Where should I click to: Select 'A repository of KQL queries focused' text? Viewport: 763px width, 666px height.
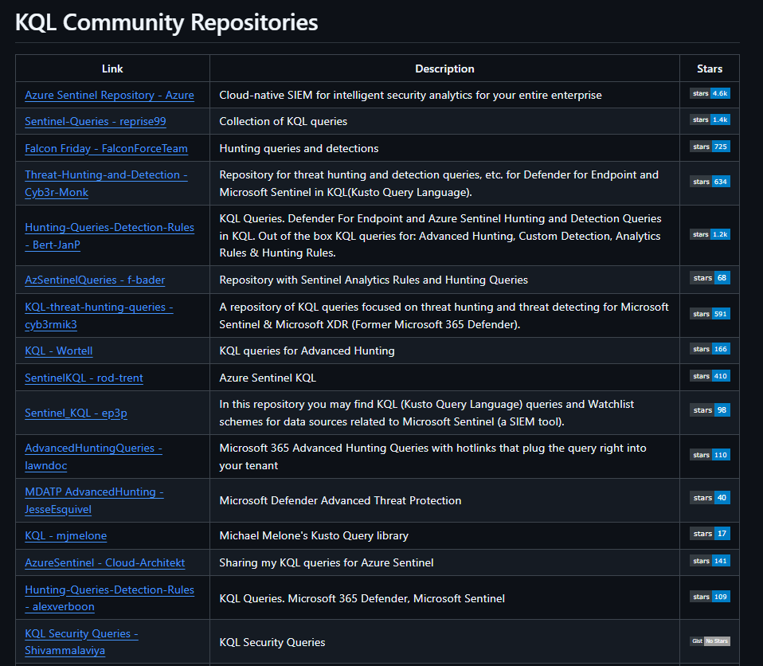pyautogui.click(x=444, y=316)
